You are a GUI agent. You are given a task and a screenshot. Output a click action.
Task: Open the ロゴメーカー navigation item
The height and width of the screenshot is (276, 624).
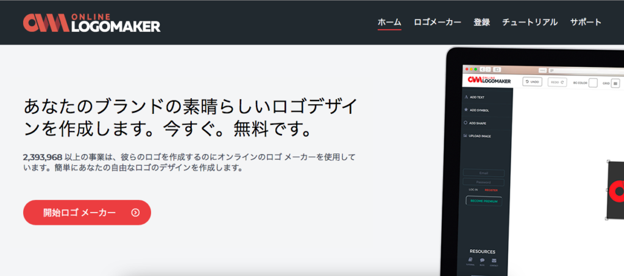pos(438,23)
